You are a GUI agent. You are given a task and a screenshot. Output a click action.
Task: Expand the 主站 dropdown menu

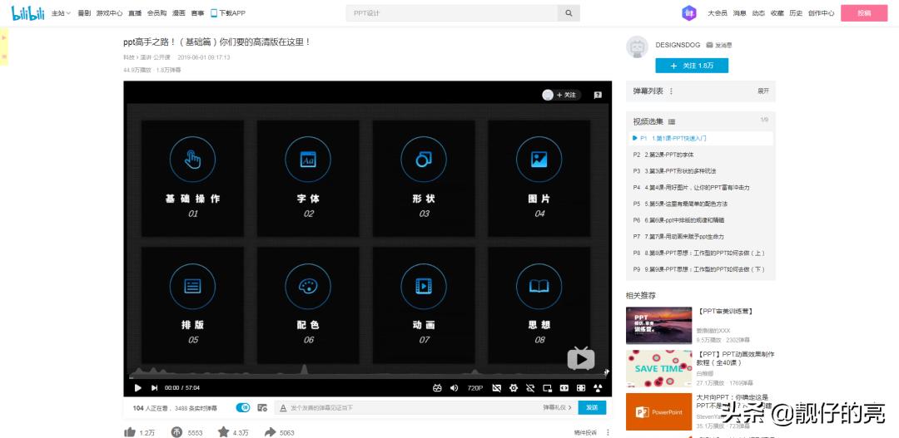pyautogui.click(x=61, y=13)
